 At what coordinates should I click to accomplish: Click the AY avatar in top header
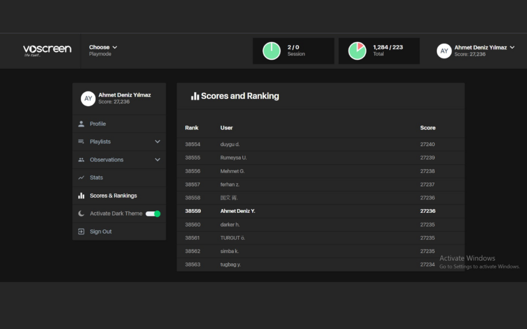click(444, 51)
